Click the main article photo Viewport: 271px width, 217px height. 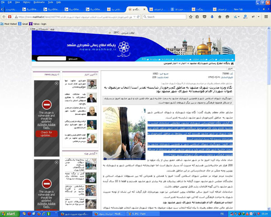point(124,133)
